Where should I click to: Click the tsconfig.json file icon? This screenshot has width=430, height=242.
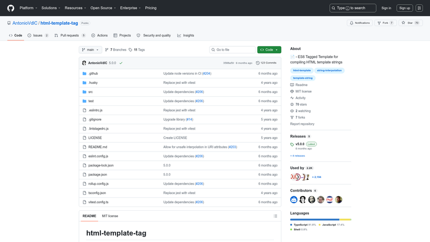click(84, 193)
